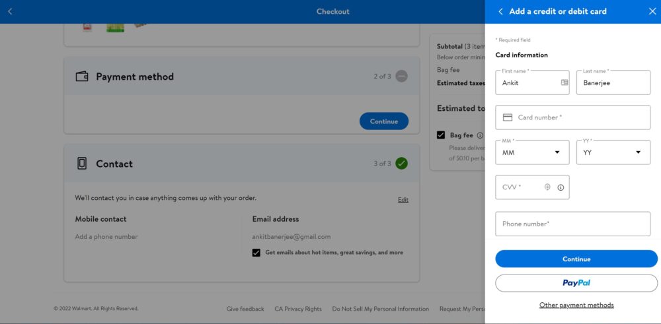This screenshot has height=324, width=661.
Task: Toggle the promotional emails checkbox
Action: point(256,252)
